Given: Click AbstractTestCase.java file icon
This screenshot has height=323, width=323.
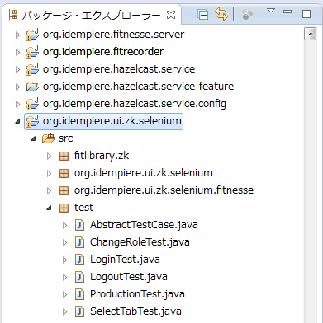Looking at the screenshot, I should (79, 225).
